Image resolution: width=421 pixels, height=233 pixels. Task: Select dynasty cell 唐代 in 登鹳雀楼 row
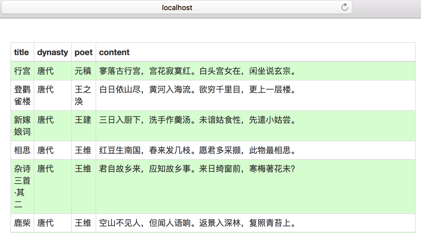pos(53,95)
